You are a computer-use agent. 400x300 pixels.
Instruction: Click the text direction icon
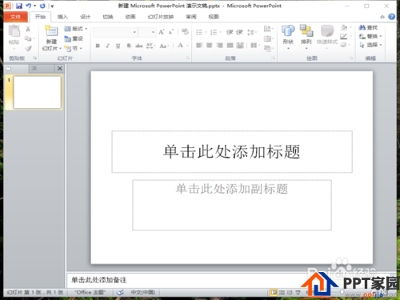pos(267,29)
